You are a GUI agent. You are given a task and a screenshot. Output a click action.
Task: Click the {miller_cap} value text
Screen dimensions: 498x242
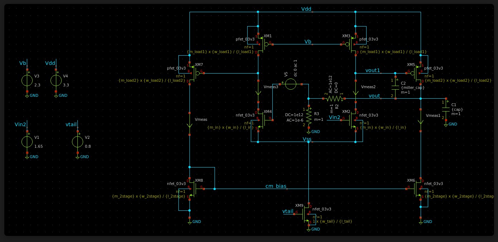pos(412,88)
